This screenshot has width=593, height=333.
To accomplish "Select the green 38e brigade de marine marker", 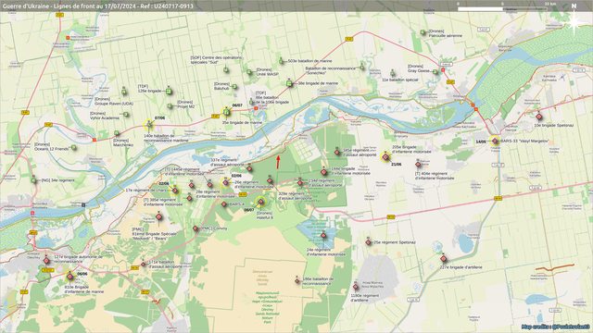I will [290, 83].
